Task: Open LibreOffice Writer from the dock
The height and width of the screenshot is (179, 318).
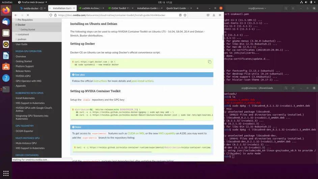Action: tap(6, 56)
